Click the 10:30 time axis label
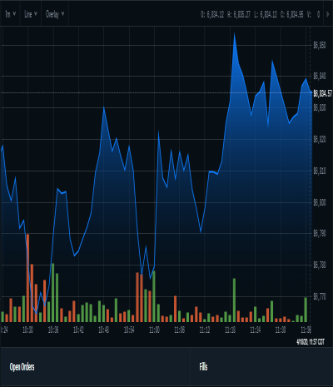Viewport: 333px width, 387px height. [28, 330]
